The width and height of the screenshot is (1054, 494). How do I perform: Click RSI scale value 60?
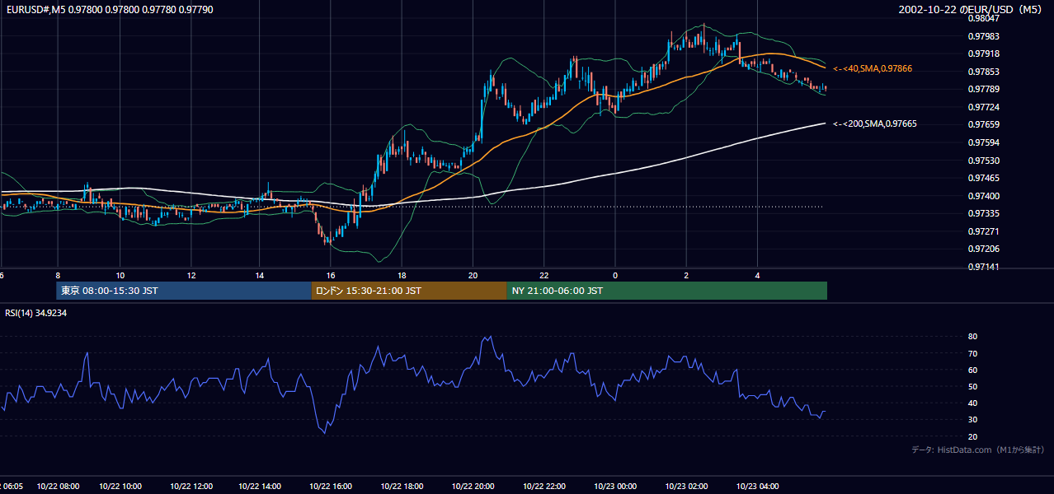click(x=972, y=370)
